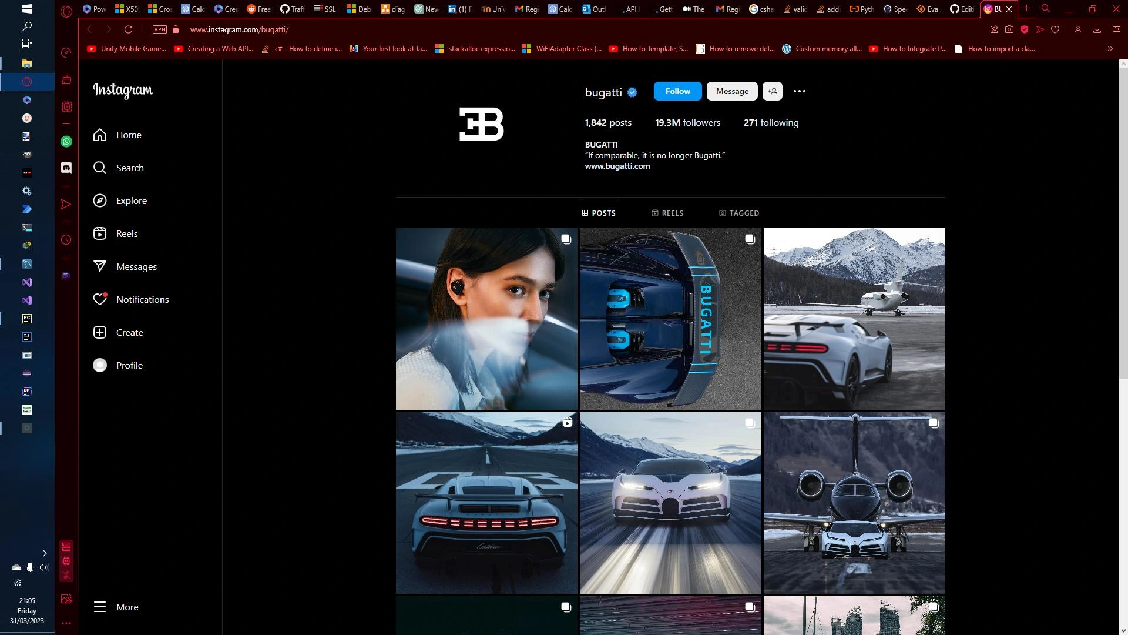Open ad blocker shield icon
This screenshot has width=1128, height=635.
(1025, 29)
